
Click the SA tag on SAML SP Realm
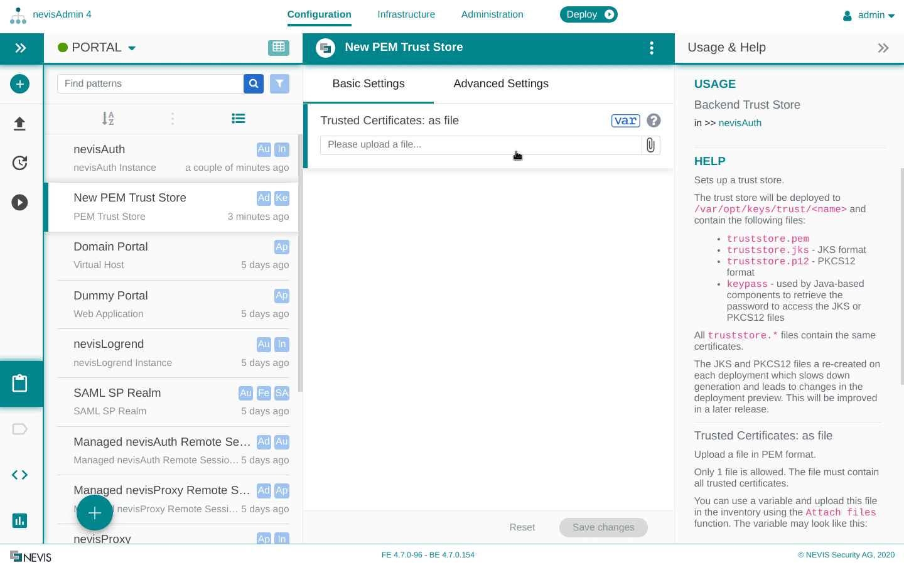282,393
